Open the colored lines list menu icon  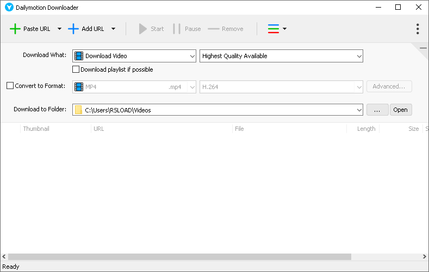pyautogui.click(x=273, y=29)
